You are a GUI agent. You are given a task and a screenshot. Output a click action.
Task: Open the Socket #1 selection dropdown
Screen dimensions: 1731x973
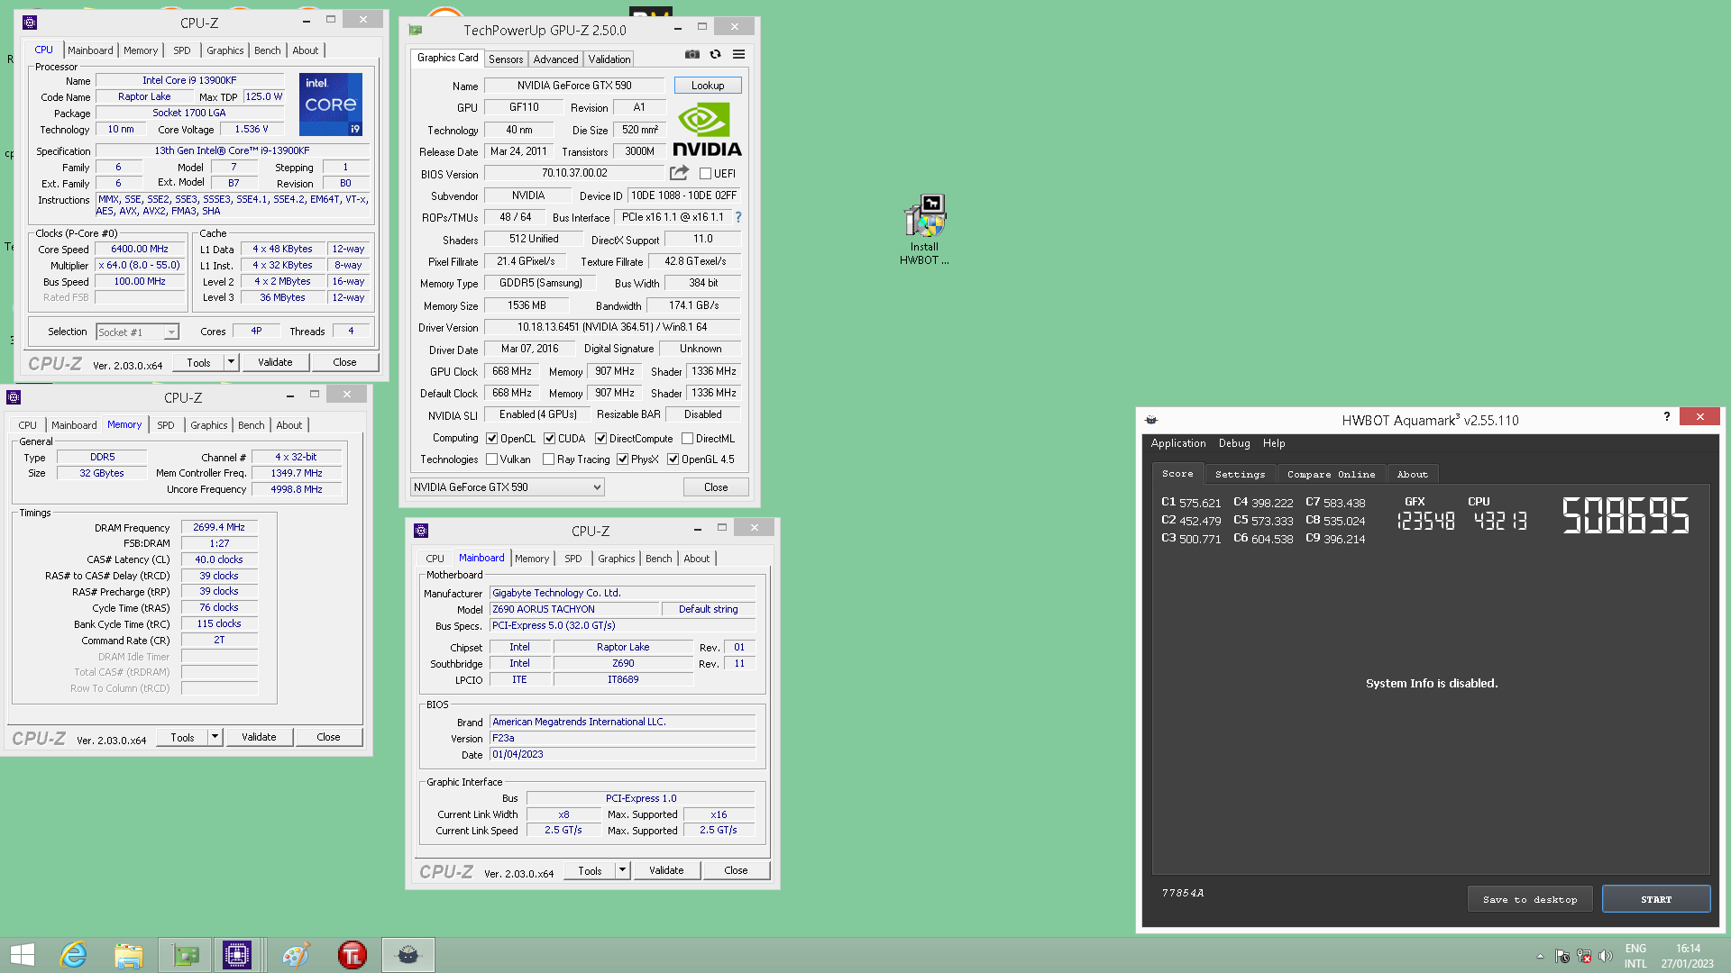(x=137, y=332)
